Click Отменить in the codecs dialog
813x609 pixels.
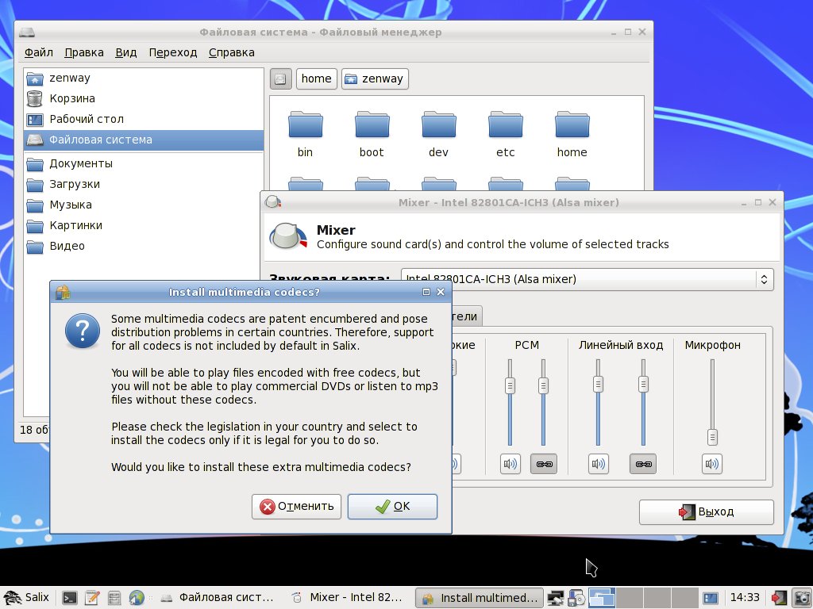tap(297, 507)
